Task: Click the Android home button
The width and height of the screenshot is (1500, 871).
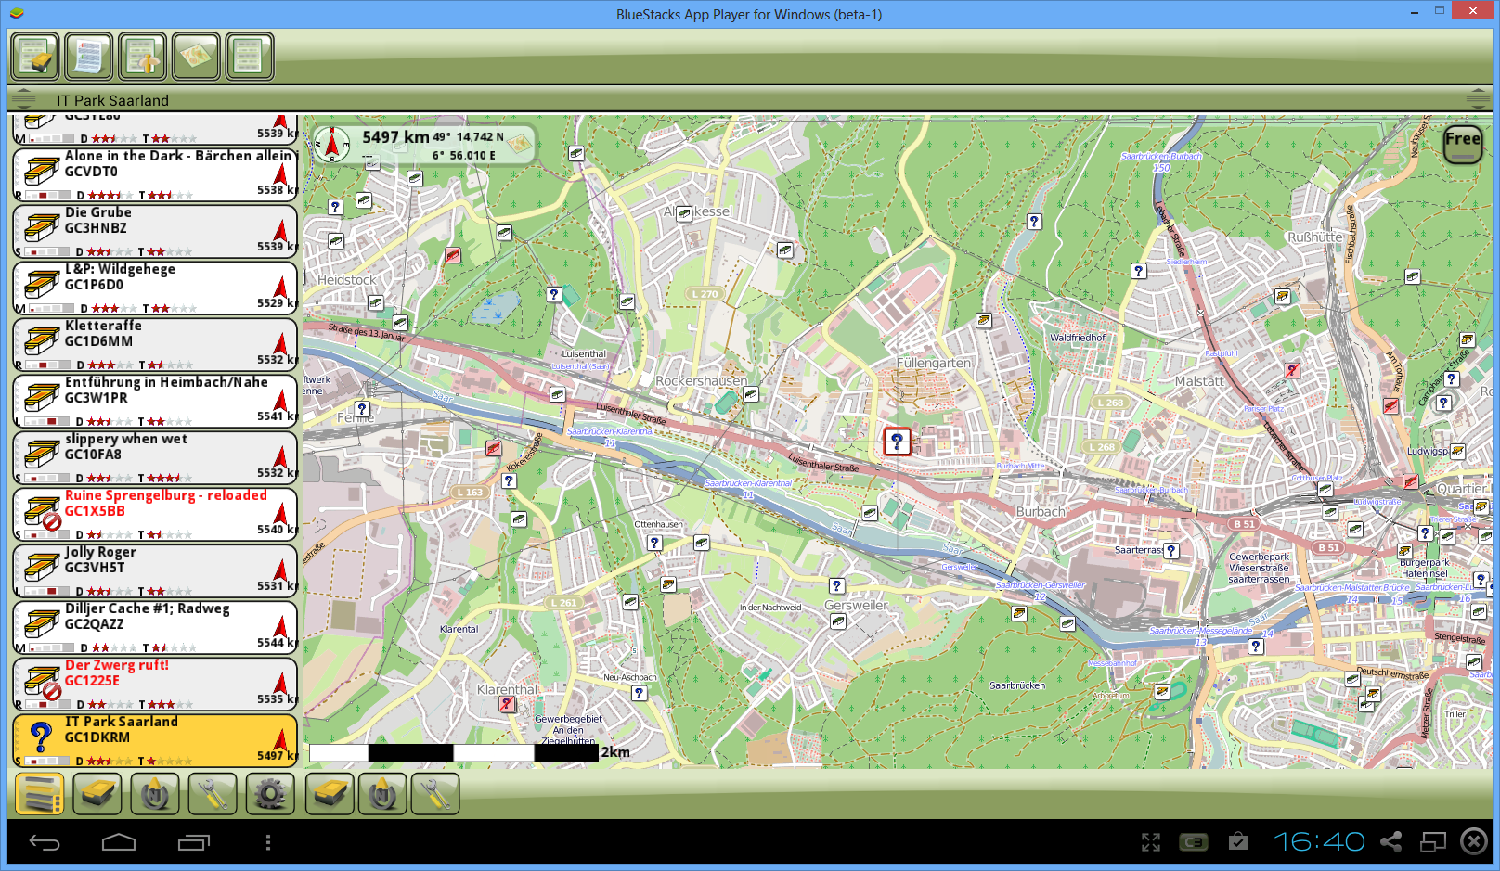Action: (x=119, y=842)
